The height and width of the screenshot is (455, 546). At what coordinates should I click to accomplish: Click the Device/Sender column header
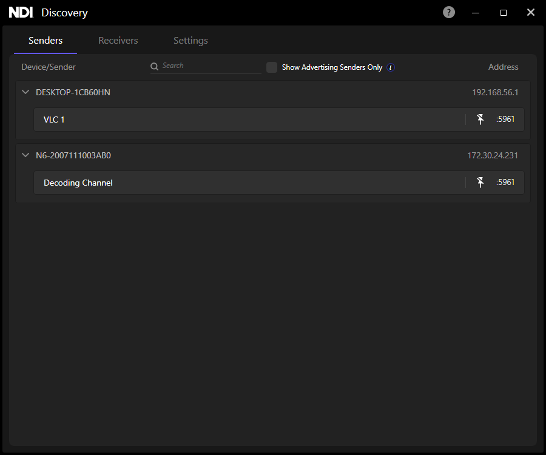(x=49, y=67)
